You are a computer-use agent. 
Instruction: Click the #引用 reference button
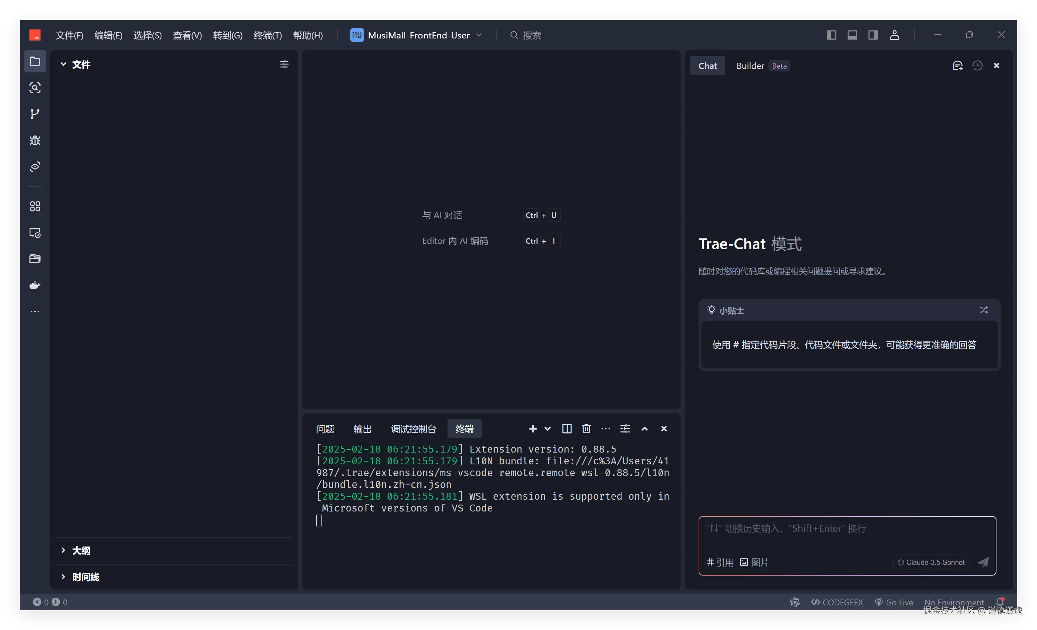720,563
